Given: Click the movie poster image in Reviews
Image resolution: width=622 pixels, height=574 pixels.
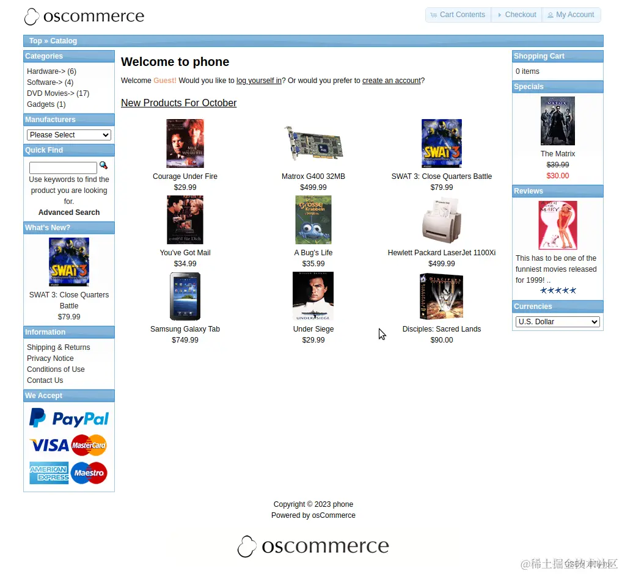Looking at the screenshot, I should pyautogui.click(x=558, y=225).
